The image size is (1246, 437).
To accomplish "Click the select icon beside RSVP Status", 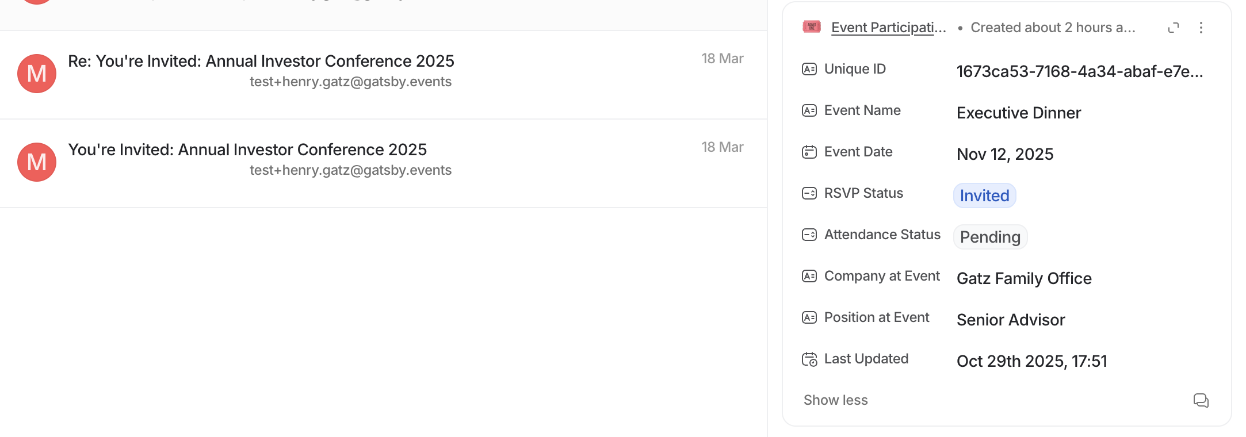I will 809,193.
